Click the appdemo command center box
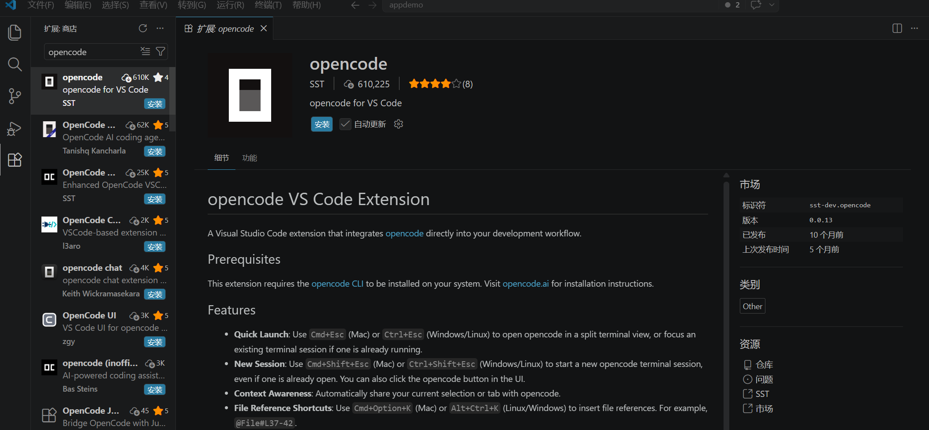Image resolution: width=929 pixels, height=430 pixels. [x=550, y=5]
